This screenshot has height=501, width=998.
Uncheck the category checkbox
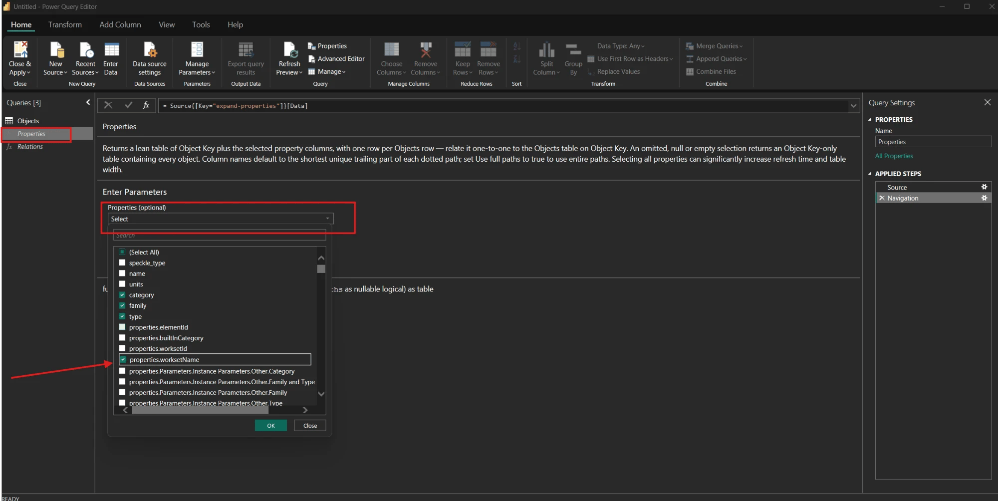point(122,295)
